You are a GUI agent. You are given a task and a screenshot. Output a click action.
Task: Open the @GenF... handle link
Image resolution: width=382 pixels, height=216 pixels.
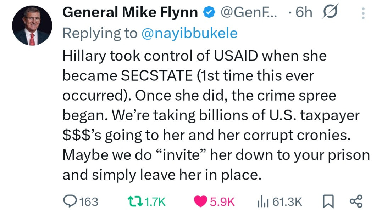pyautogui.click(x=248, y=13)
